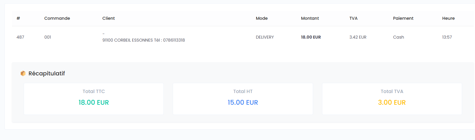
Task: Click the 13:57 time cell
Action: point(447,37)
